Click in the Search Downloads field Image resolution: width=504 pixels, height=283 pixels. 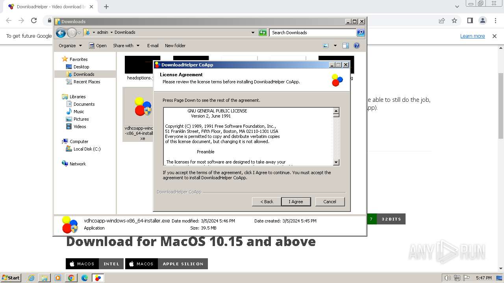(x=313, y=33)
